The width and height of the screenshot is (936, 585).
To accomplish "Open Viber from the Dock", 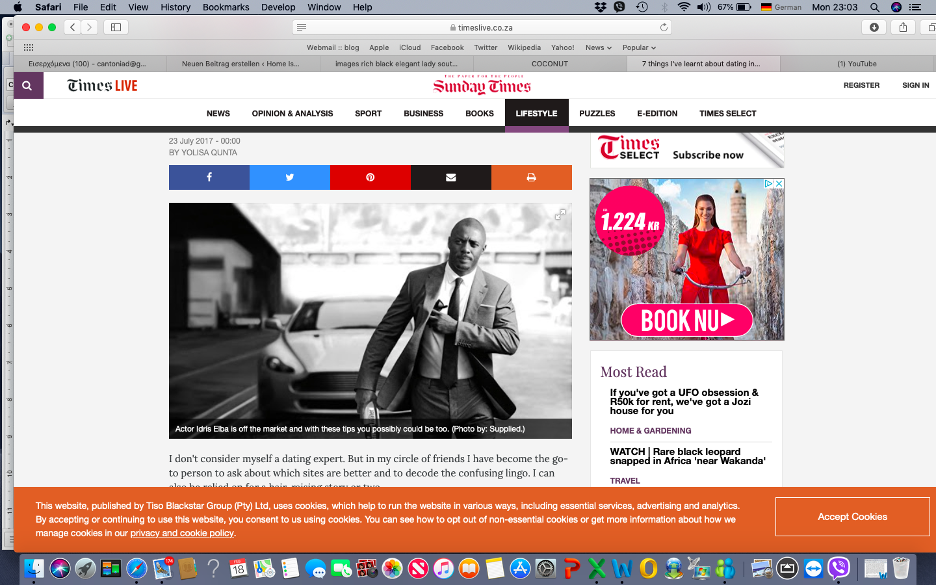I will pyautogui.click(x=839, y=569).
